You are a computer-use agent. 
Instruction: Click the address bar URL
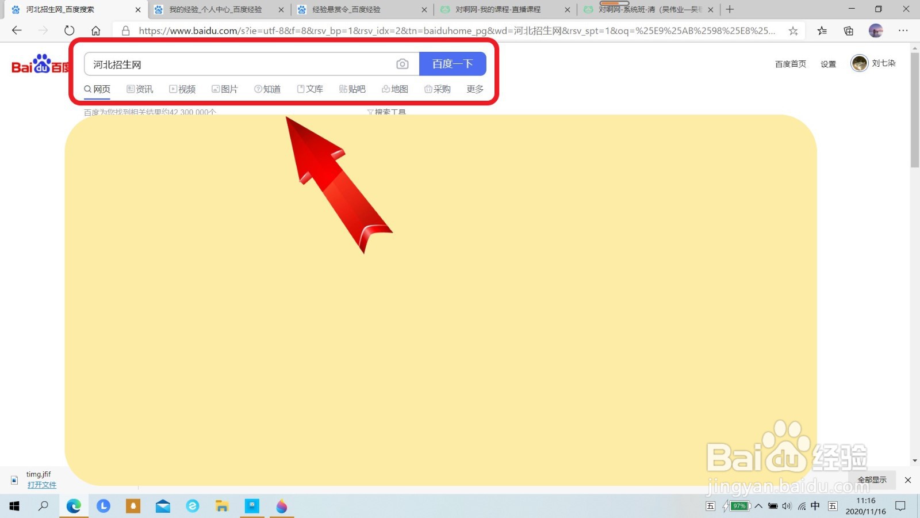[x=457, y=31]
